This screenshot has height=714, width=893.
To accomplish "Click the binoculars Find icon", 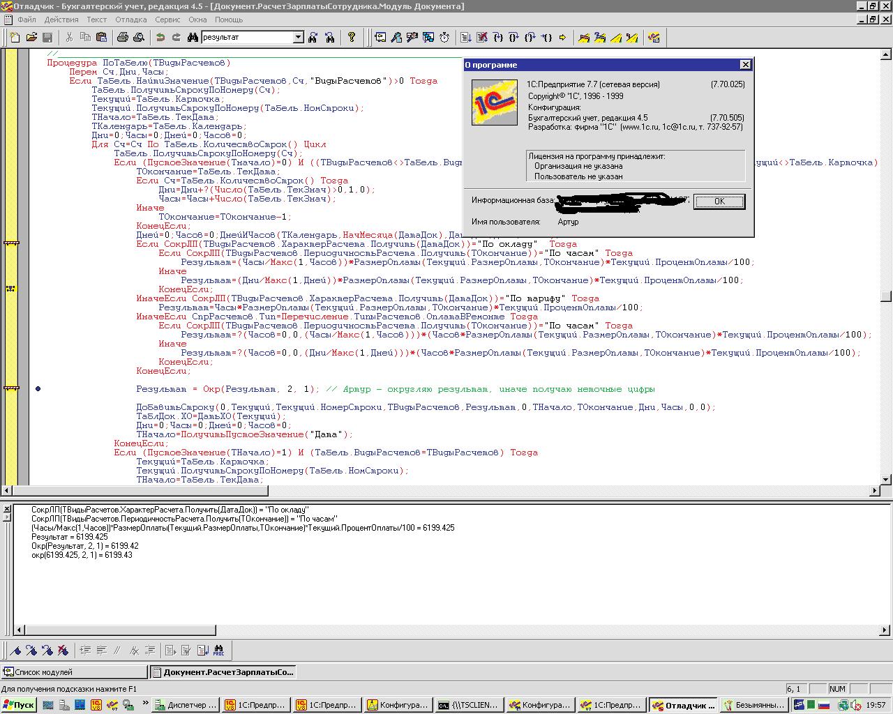I will point(192,38).
